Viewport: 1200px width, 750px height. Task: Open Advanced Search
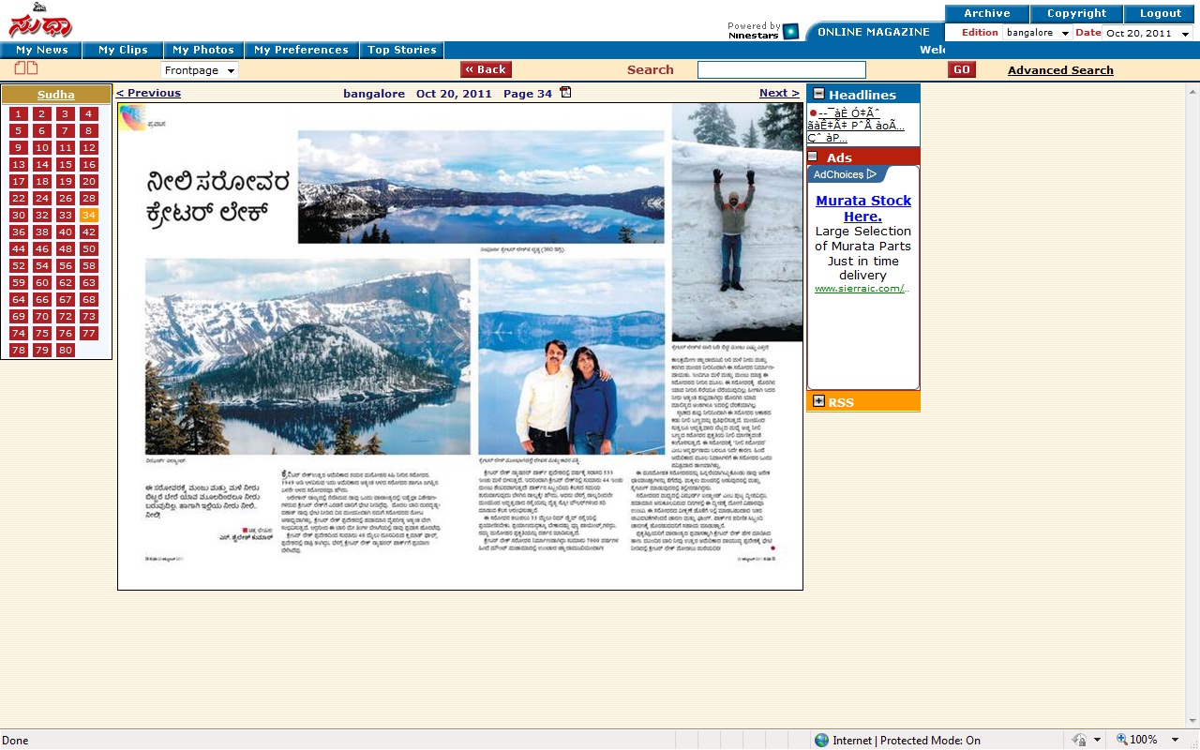1060,69
